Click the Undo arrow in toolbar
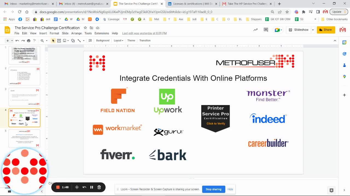The height and width of the screenshot is (196, 350). 17,41
